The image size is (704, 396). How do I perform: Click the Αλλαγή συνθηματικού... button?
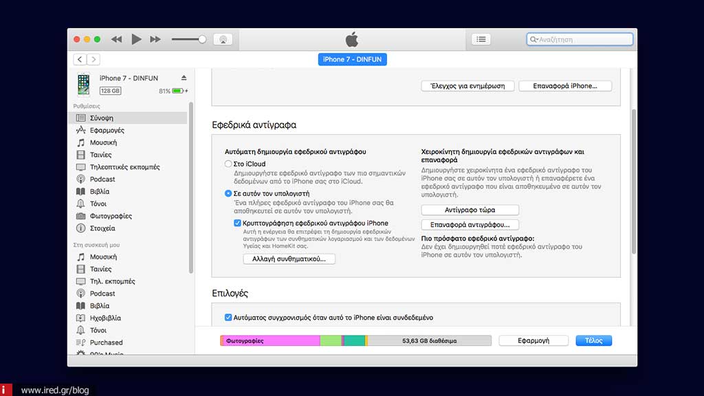click(289, 259)
